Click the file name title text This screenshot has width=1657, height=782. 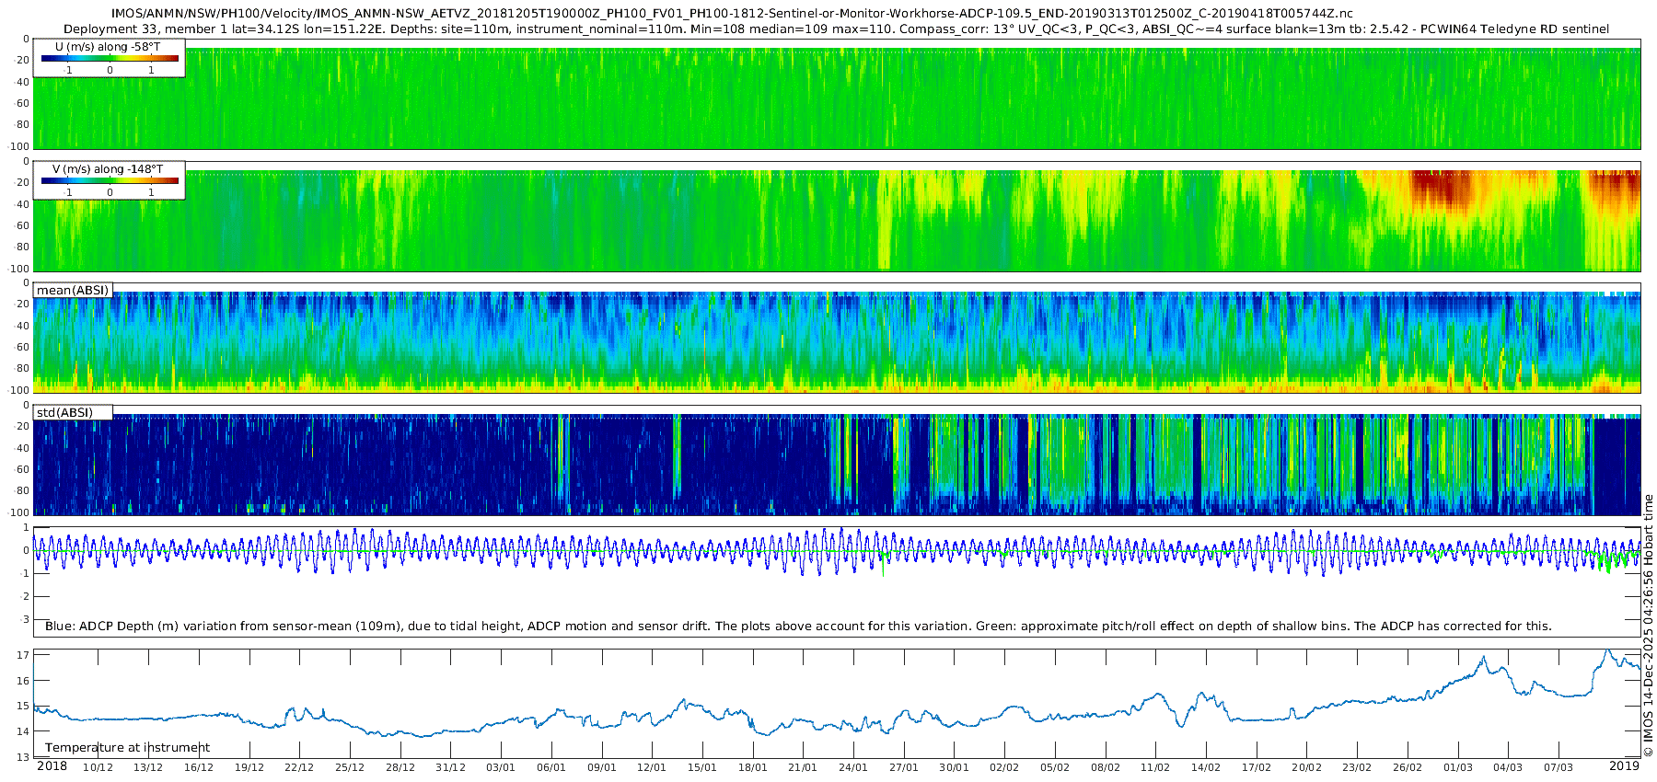tap(732, 14)
